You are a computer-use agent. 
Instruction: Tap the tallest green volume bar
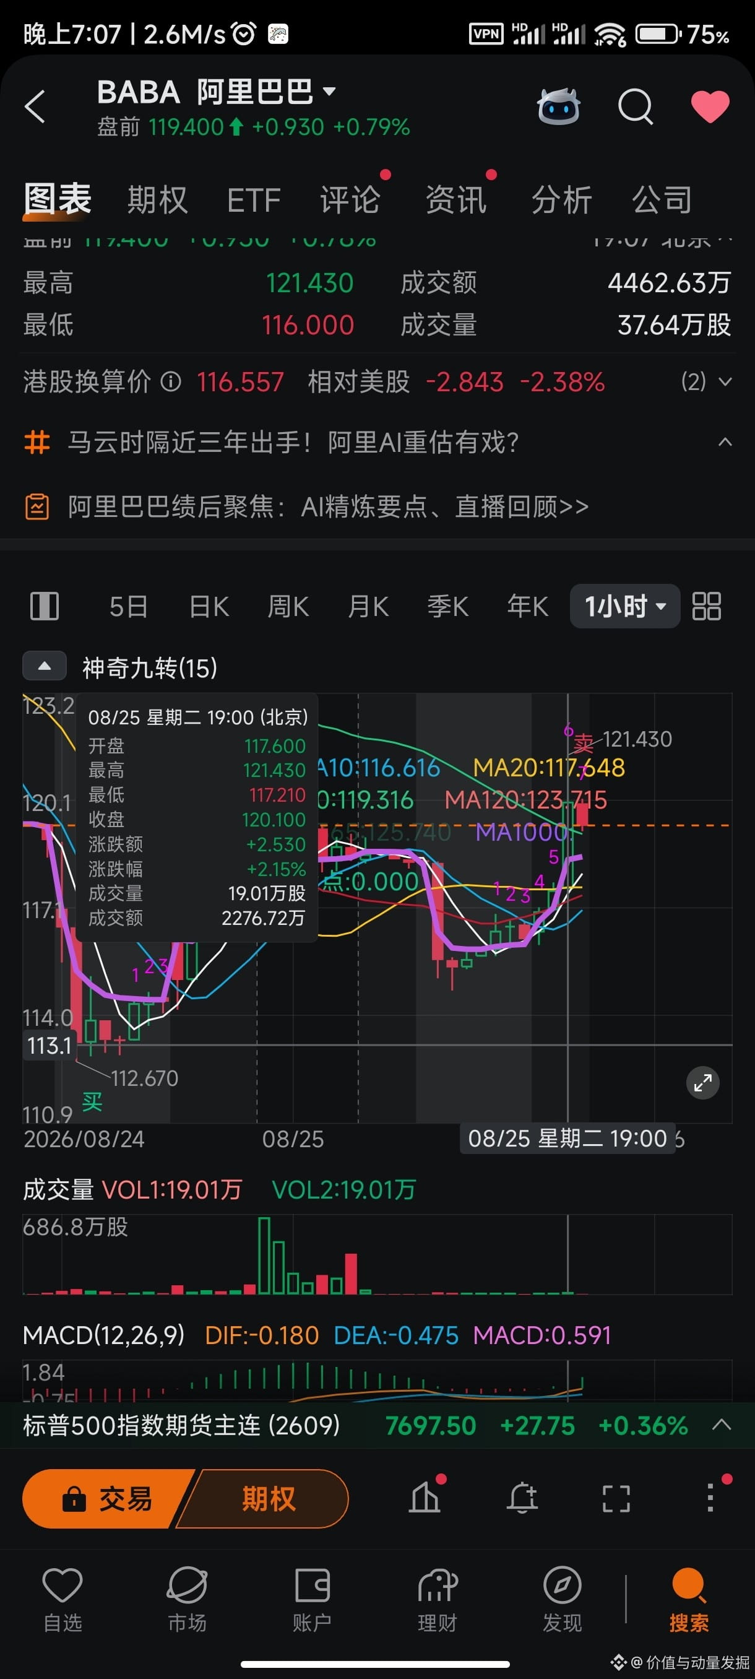click(x=264, y=1256)
